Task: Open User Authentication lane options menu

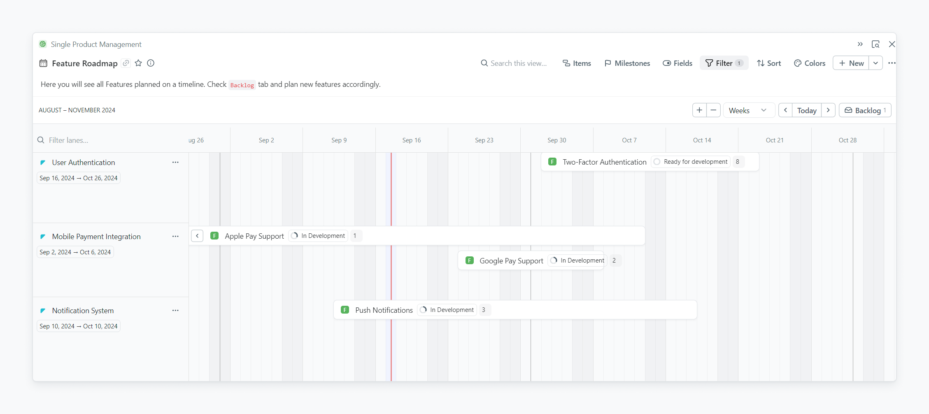Action: (175, 162)
